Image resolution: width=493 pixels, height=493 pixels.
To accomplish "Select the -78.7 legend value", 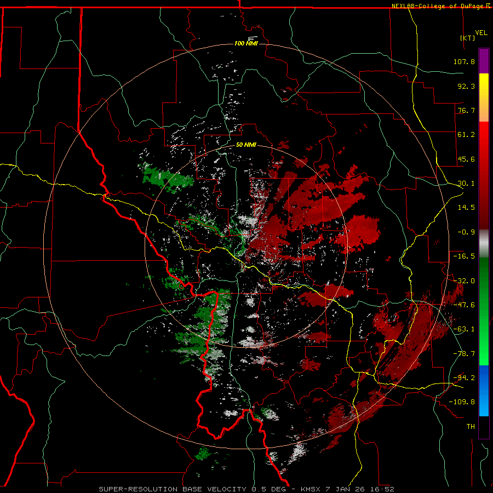I will [464, 354].
